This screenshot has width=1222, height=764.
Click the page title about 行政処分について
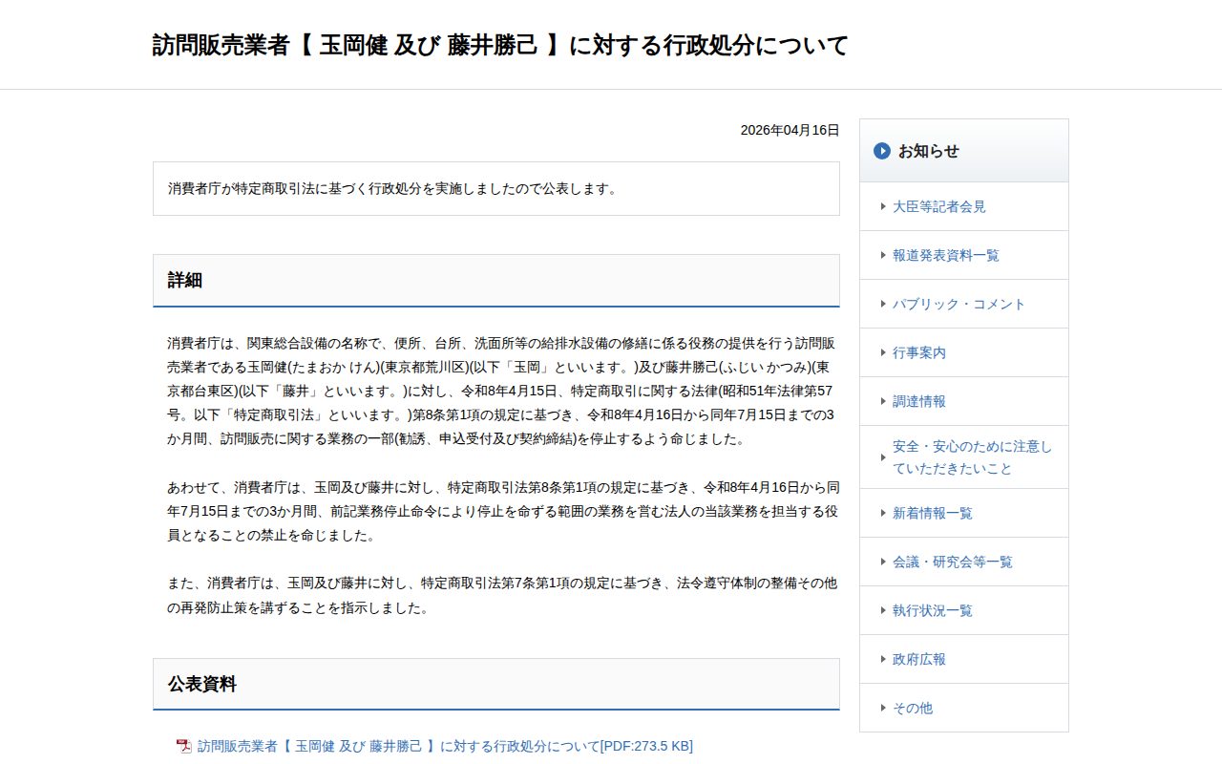click(500, 45)
